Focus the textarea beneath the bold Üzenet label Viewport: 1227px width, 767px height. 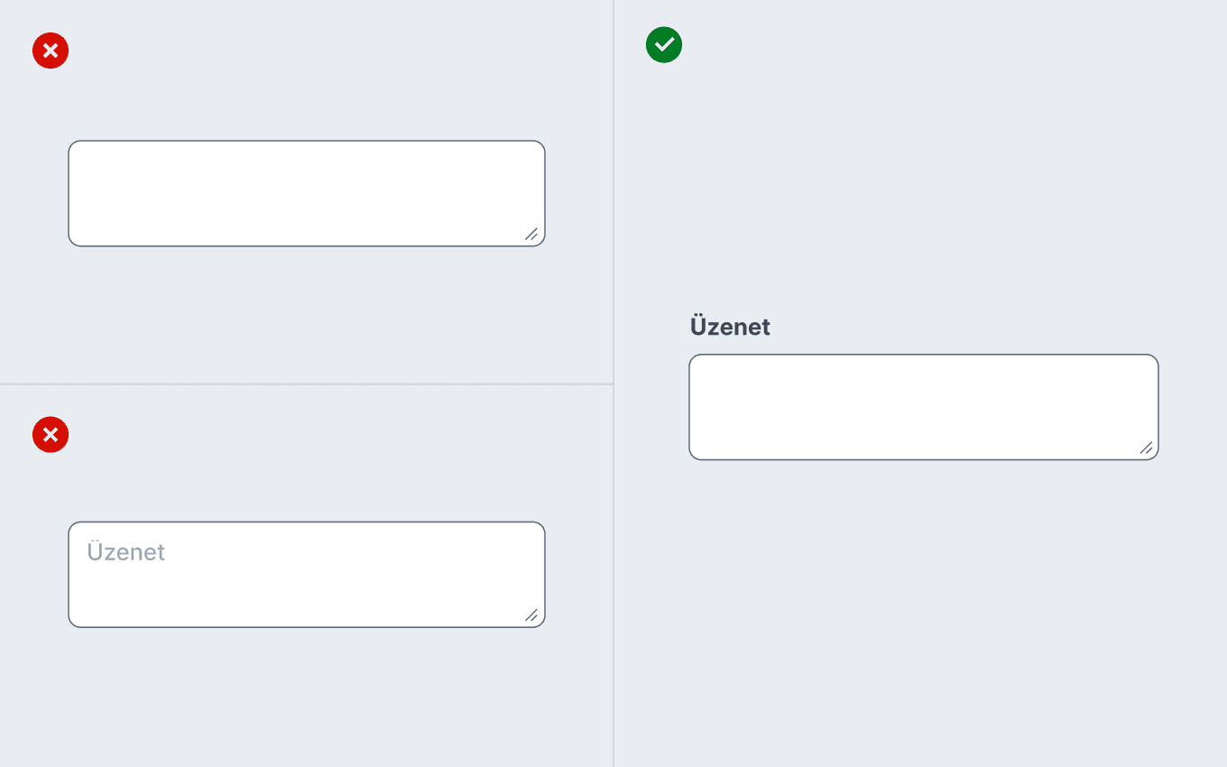point(924,407)
